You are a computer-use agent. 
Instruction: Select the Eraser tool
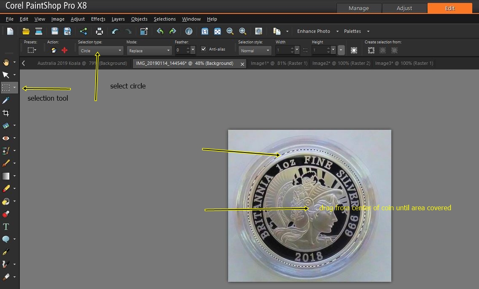(6, 189)
